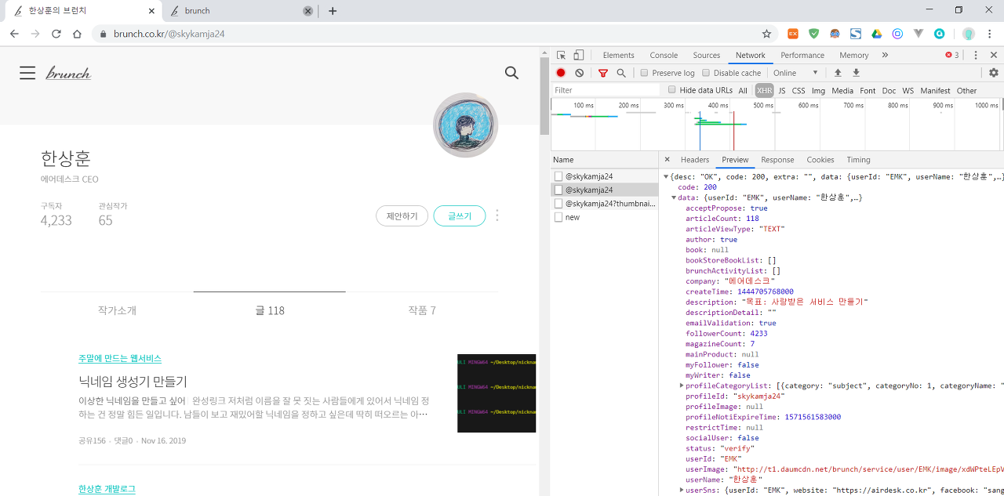Go to the browser home page
Screen dimensions: 1004x496
(x=77, y=34)
